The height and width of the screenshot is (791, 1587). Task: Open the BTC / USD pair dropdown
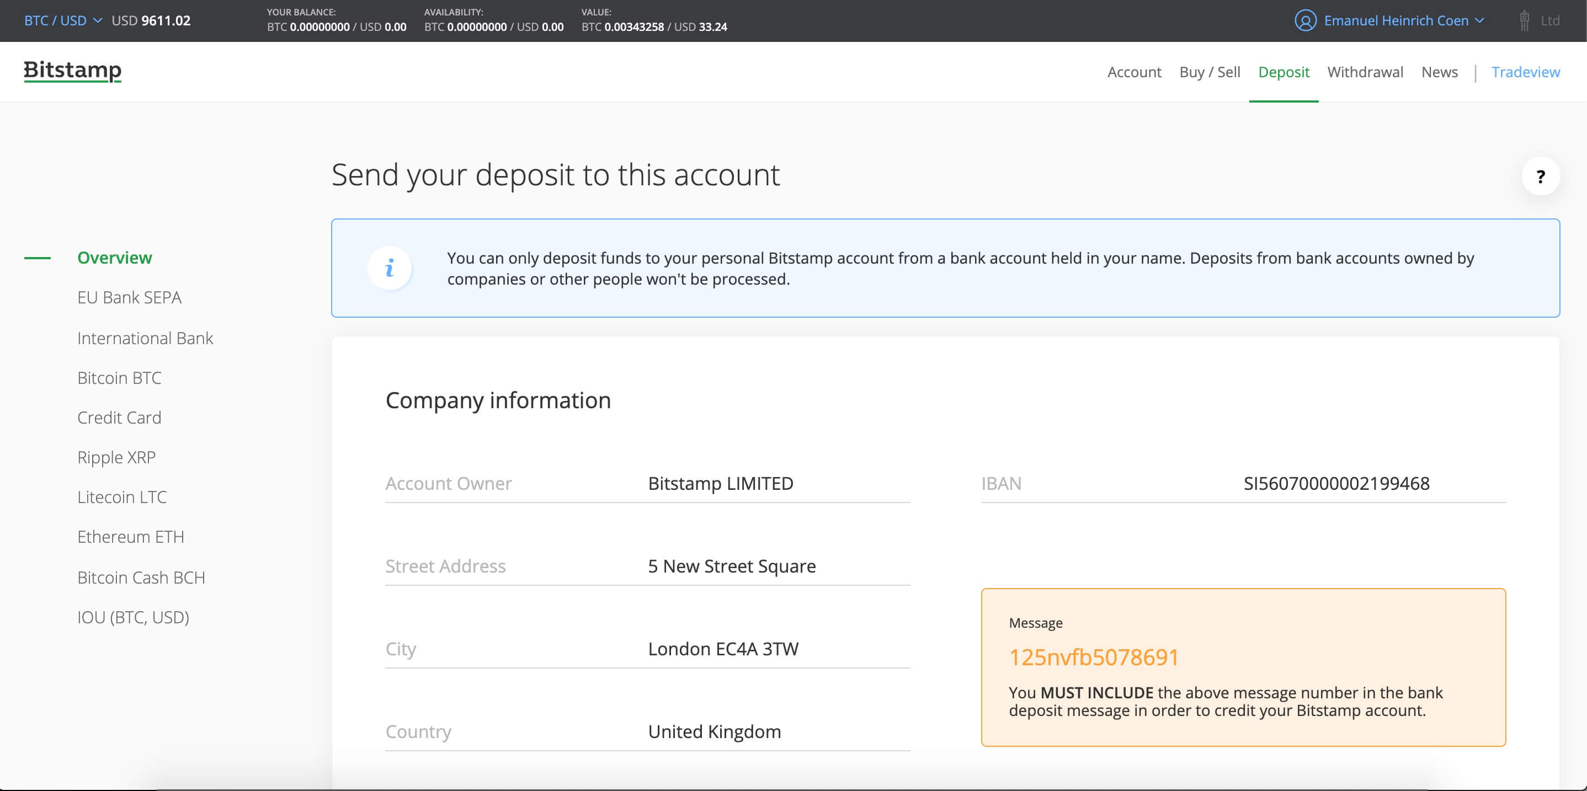[63, 20]
